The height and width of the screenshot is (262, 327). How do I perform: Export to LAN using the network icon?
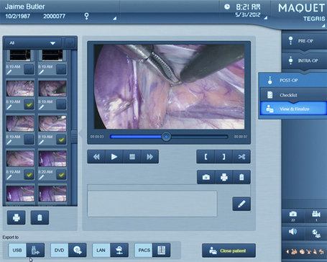click(119, 250)
